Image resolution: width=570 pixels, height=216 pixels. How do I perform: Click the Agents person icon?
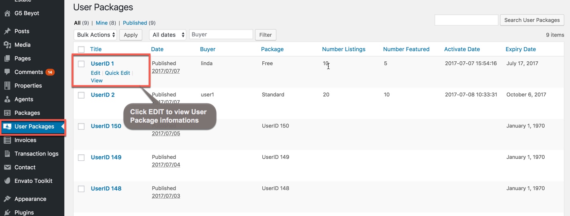point(7,99)
